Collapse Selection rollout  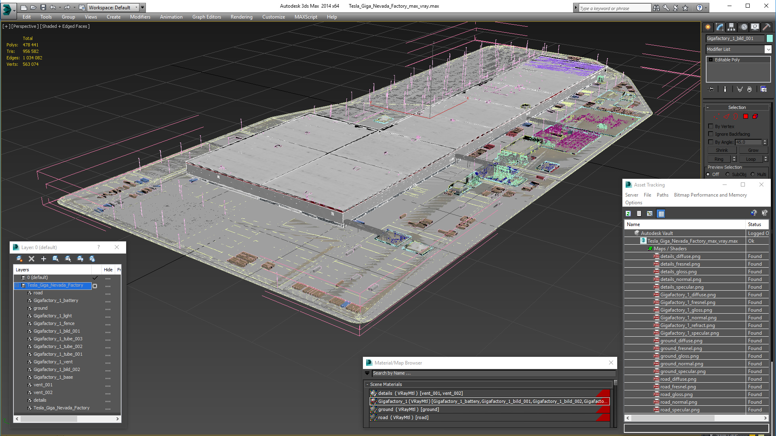tap(708, 107)
